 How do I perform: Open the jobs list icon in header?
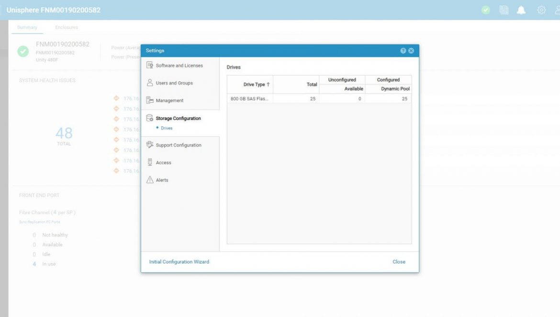[x=504, y=10]
